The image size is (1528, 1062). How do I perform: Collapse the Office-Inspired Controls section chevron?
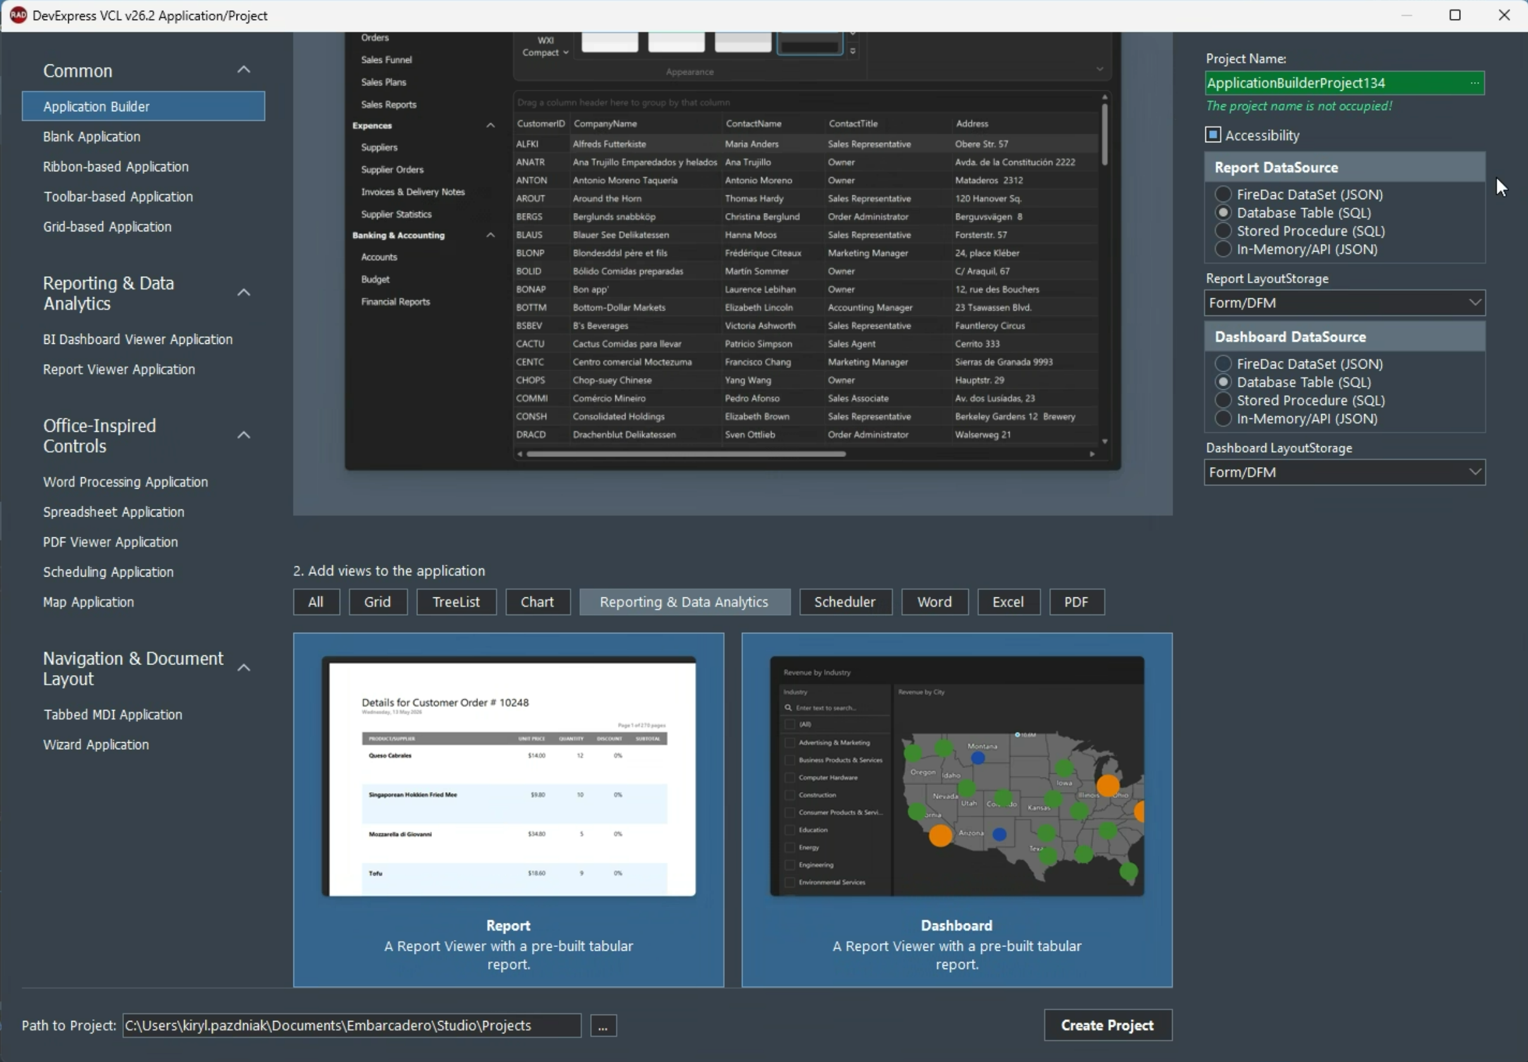[243, 435]
